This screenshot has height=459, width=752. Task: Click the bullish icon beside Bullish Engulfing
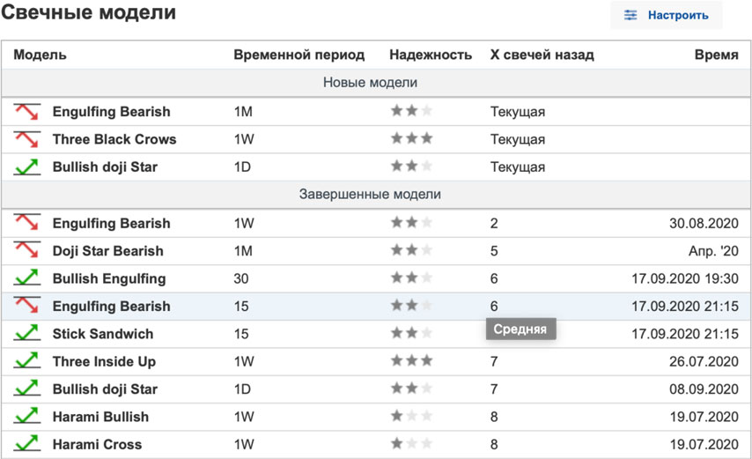[27, 278]
